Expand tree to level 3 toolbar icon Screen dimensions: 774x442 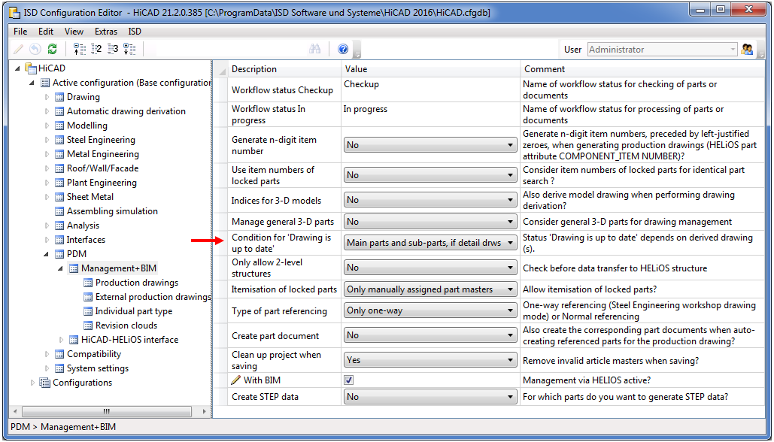tap(113, 49)
